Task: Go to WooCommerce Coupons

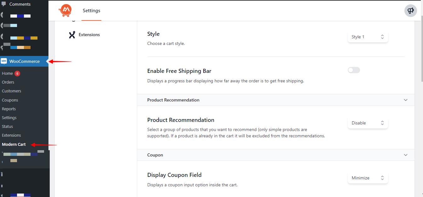Action: click(x=10, y=100)
